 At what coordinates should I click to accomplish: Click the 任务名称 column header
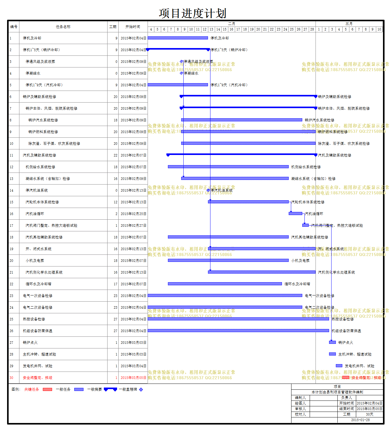pyautogui.click(x=63, y=27)
